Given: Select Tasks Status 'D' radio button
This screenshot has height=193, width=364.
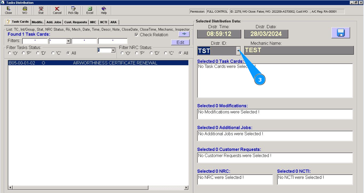Looking at the screenshot, I should (x=38, y=53).
